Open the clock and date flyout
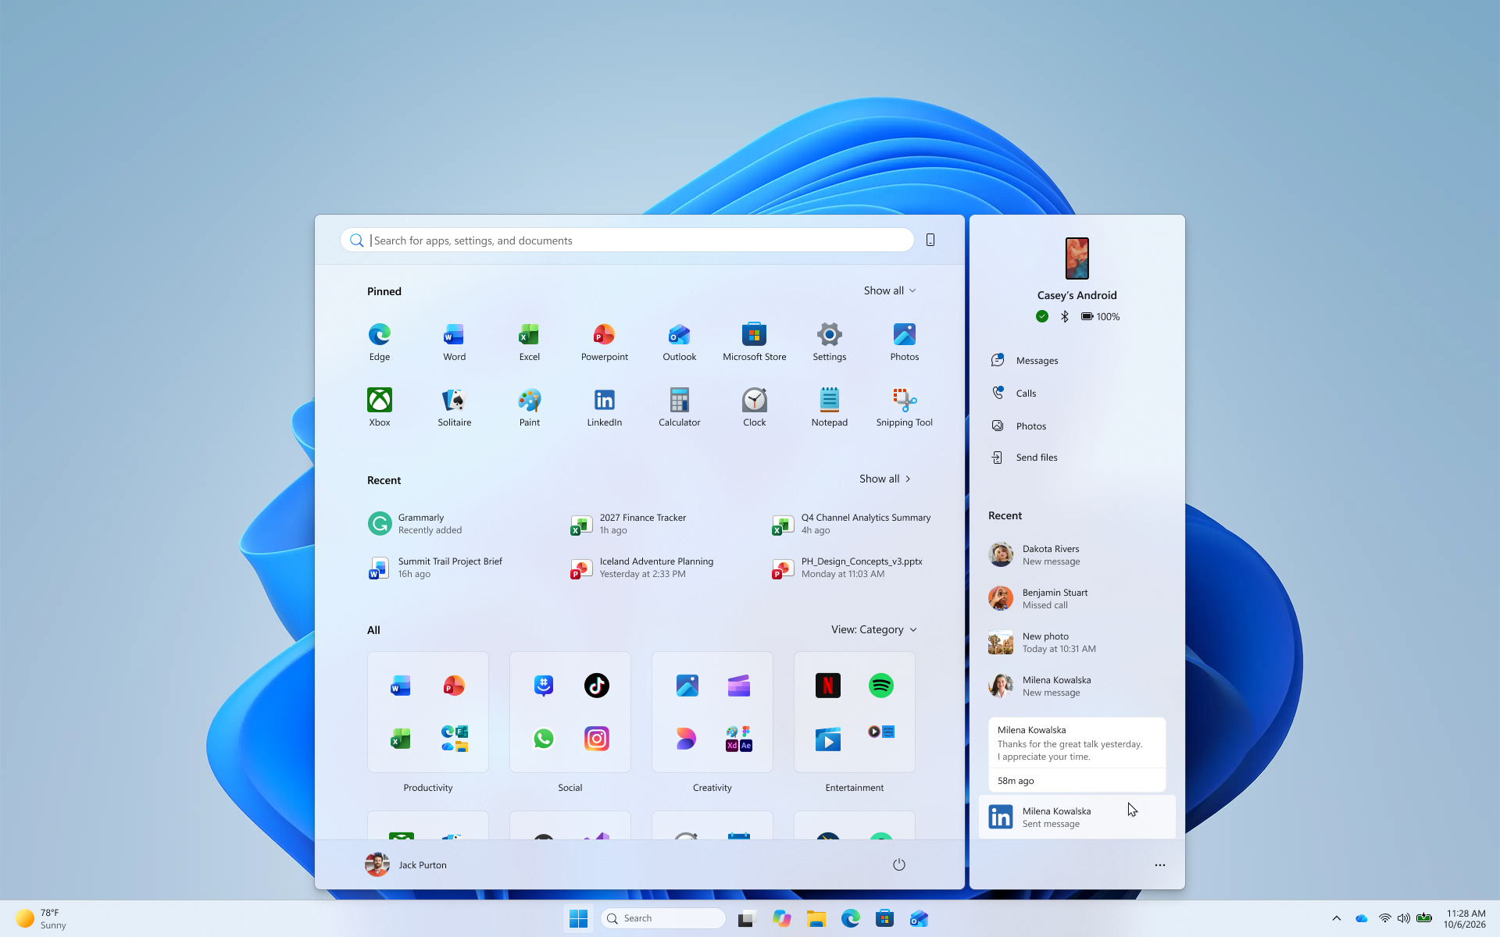The image size is (1500, 937). (1465, 918)
